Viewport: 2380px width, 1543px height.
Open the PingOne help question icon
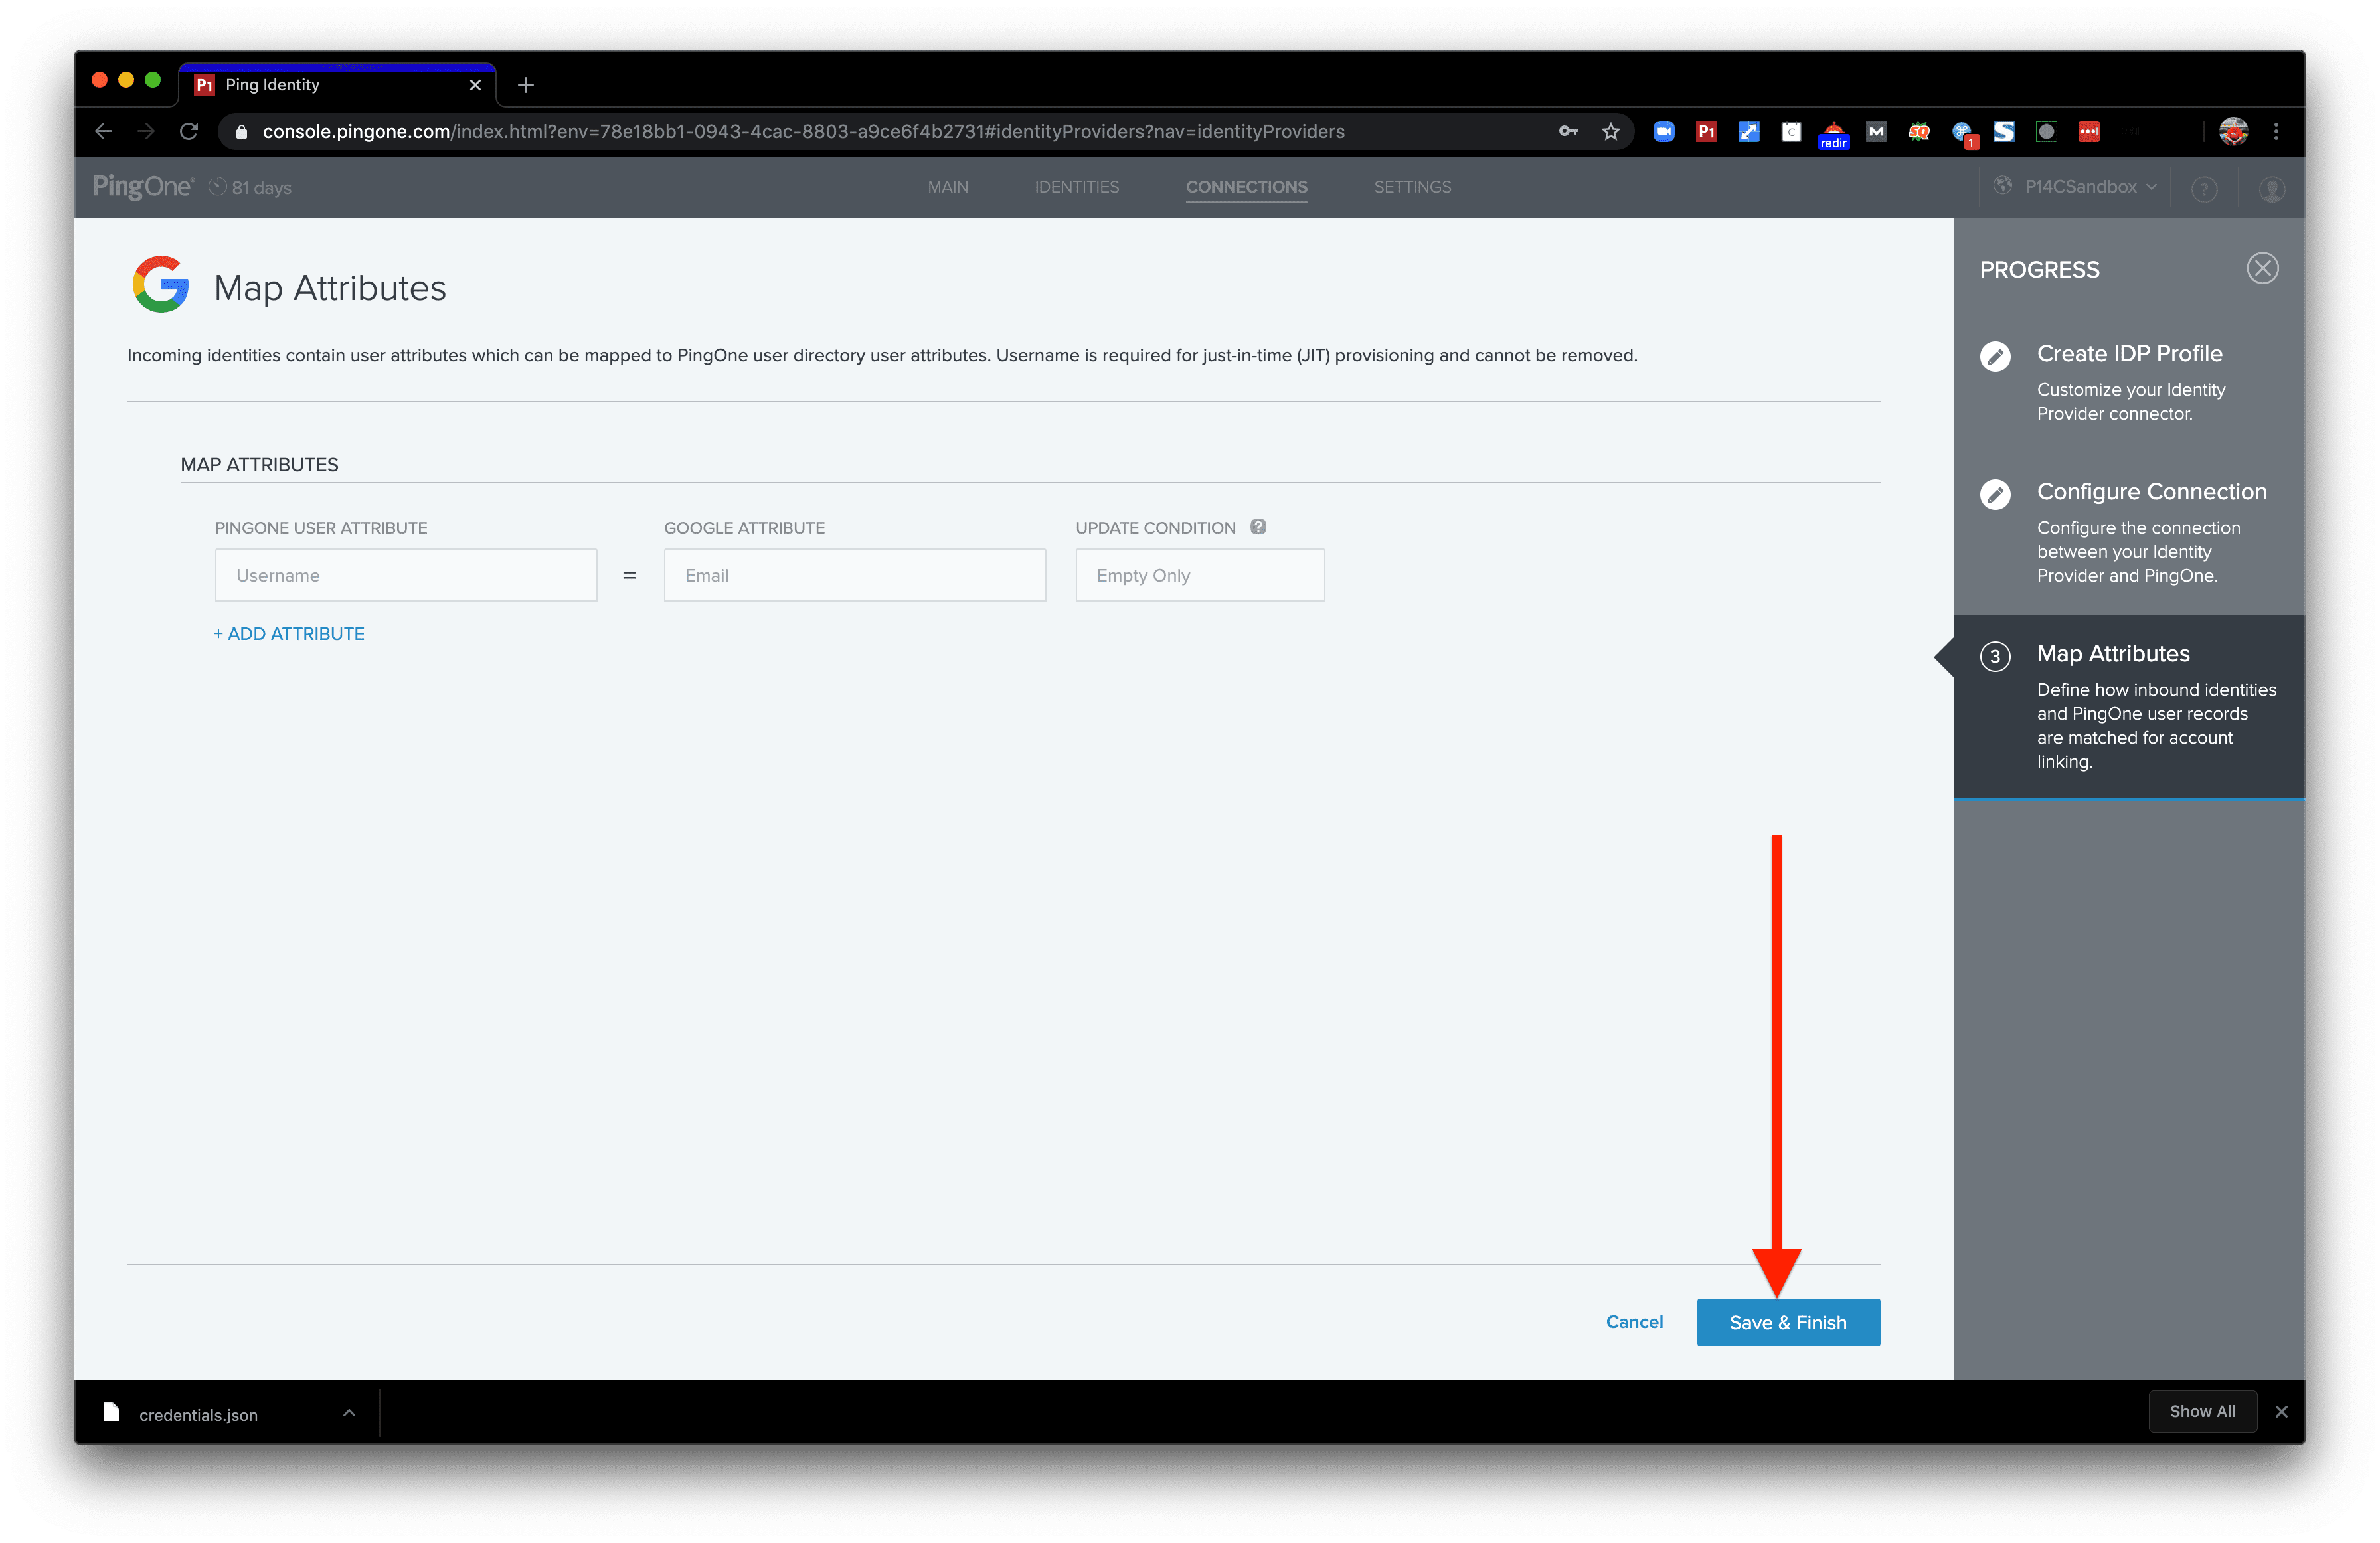coord(2204,189)
